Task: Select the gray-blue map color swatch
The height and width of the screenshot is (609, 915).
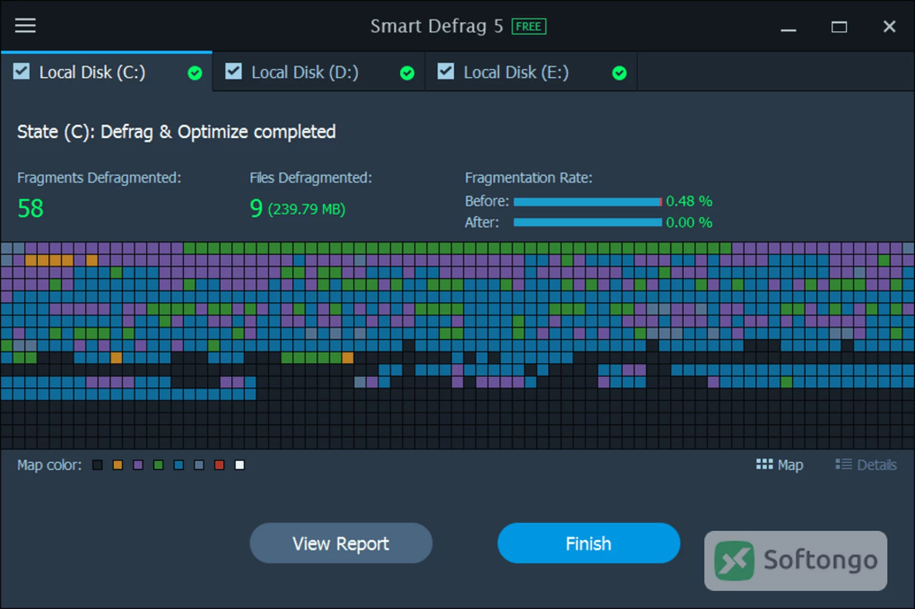Action: coord(199,465)
